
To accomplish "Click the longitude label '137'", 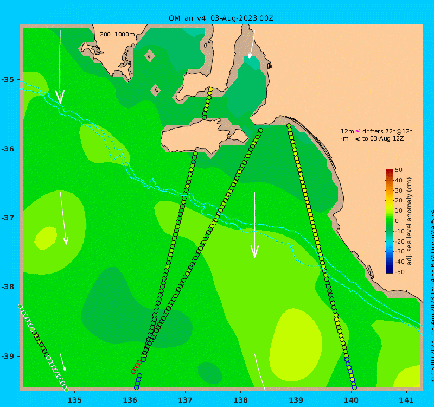I will pyautogui.click(x=185, y=400).
